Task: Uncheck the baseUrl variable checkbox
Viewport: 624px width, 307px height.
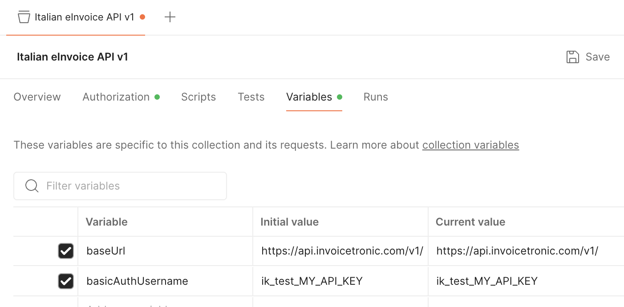Action: pos(66,251)
